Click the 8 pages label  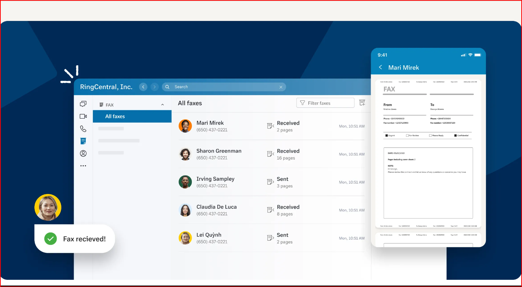[x=285, y=214]
